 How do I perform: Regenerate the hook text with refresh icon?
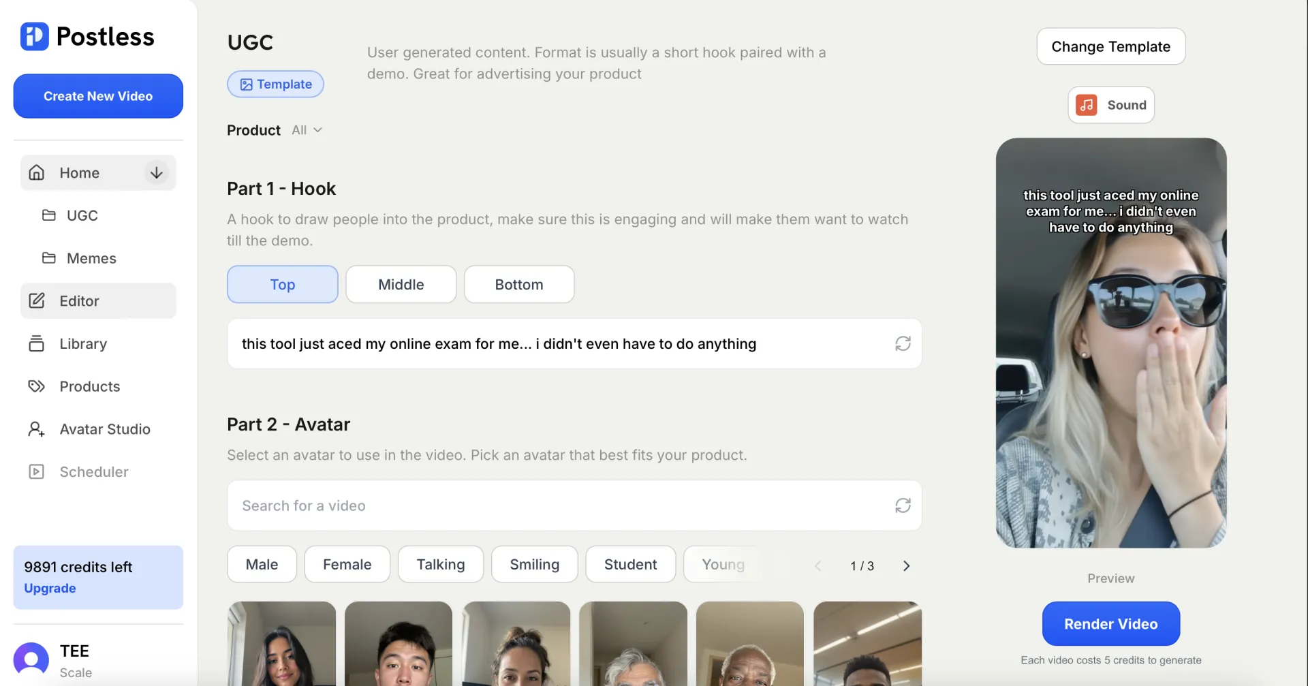(x=903, y=344)
